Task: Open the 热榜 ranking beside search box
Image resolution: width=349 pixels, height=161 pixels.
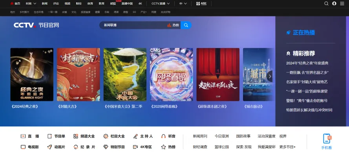Action: (x=173, y=25)
